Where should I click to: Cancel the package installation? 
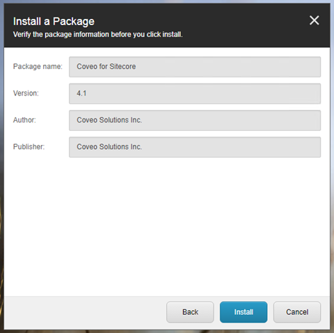point(297,312)
